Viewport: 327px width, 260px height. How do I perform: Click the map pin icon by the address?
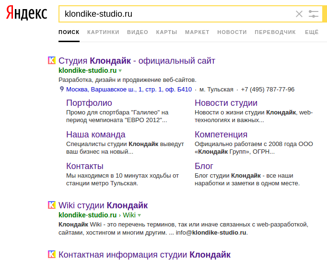tap(61, 89)
